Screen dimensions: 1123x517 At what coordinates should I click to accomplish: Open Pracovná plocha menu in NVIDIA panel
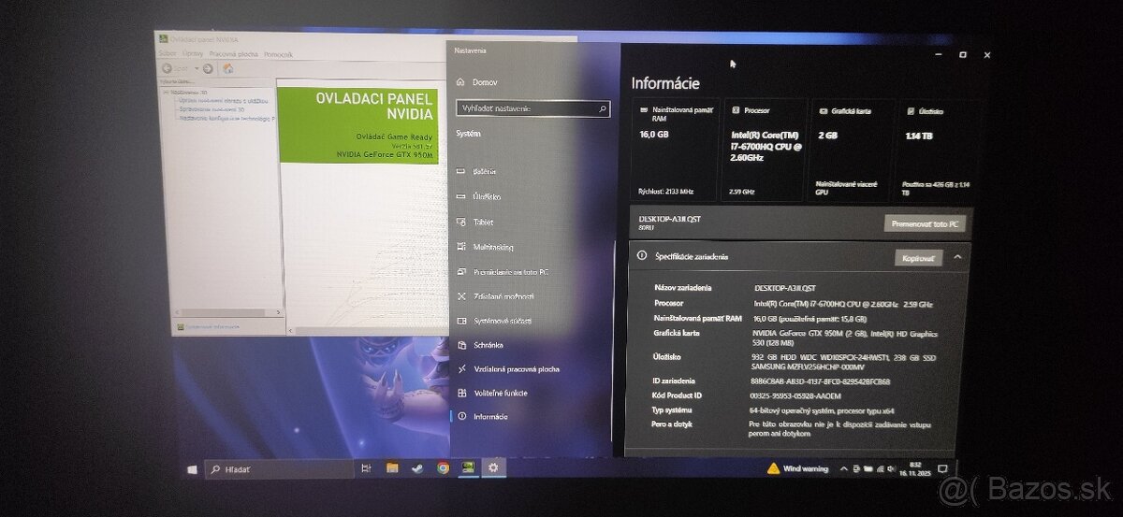point(234,54)
